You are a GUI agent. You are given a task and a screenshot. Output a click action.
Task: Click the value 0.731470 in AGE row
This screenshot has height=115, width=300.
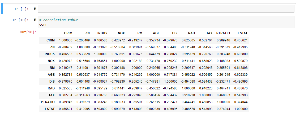pos(118,75)
